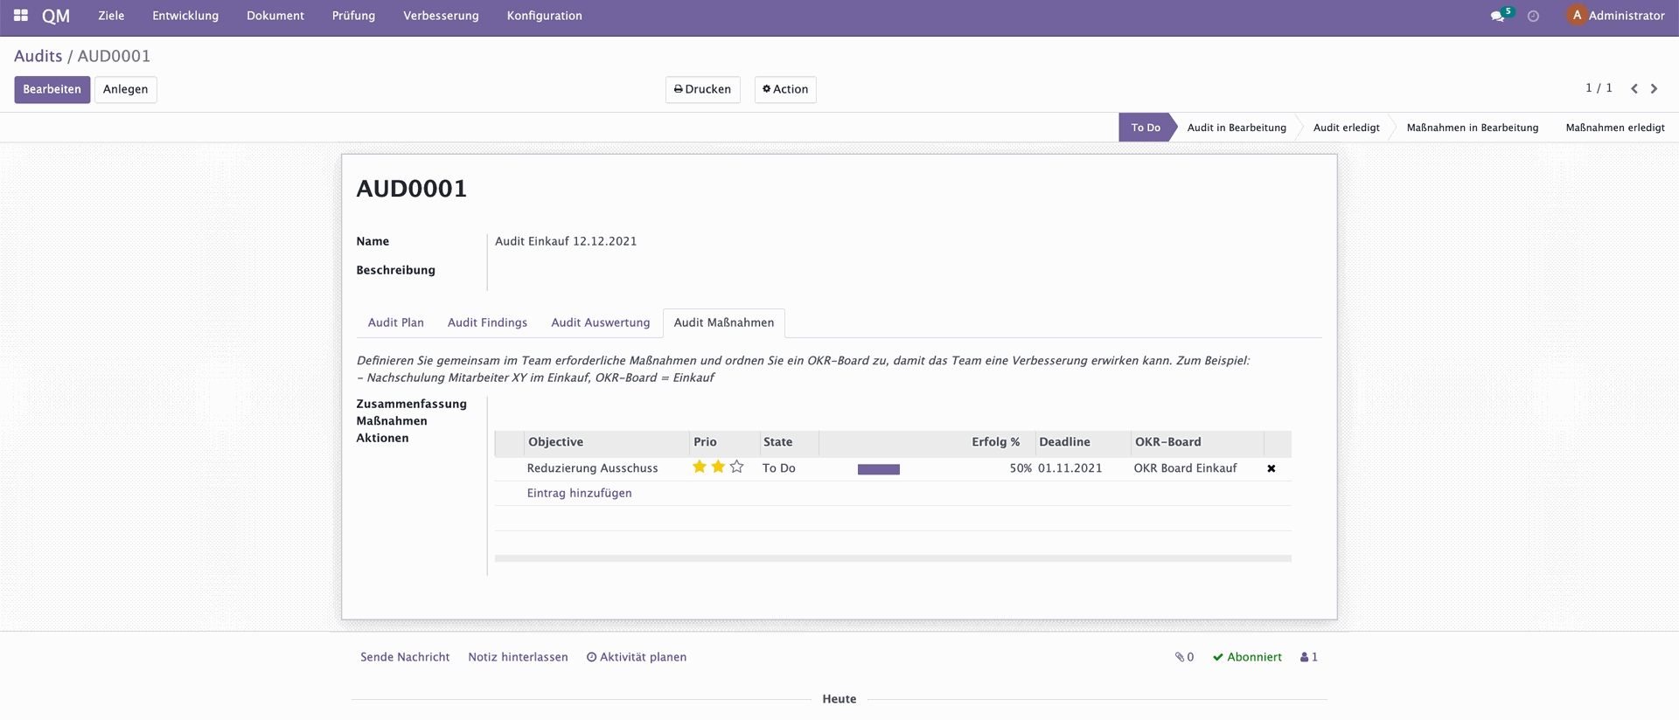This screenshot has width=1679, height=720.
Task: Click the To Do state cell
Action: (x=778, y=468)
